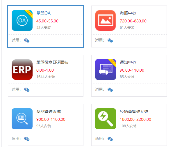The height and width of the screenshot is (147, 173).
Task: Open the 掌盟OA title link
Action: 44,13
